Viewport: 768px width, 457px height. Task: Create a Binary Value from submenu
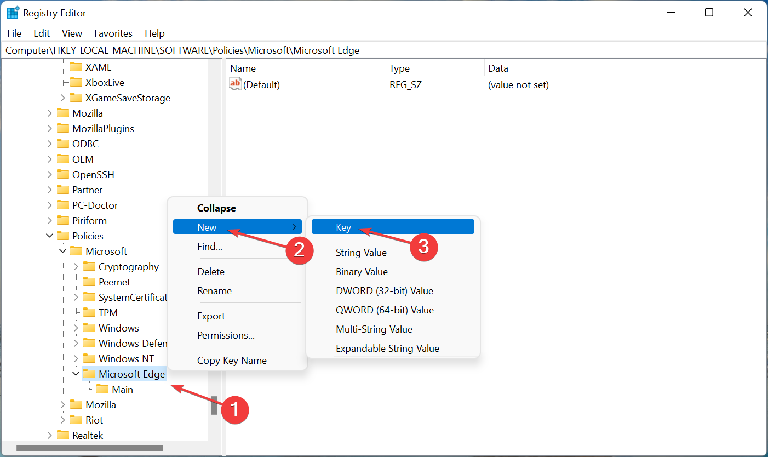393,272
